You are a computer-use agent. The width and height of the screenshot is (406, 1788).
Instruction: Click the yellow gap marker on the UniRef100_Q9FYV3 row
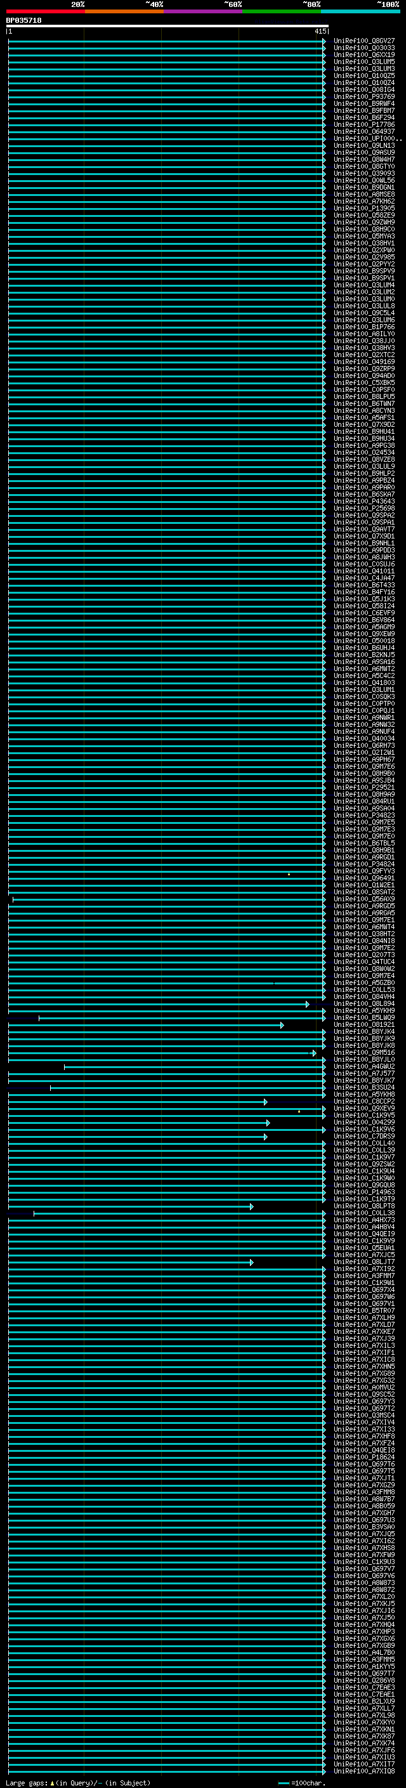[x=289, y=874]
